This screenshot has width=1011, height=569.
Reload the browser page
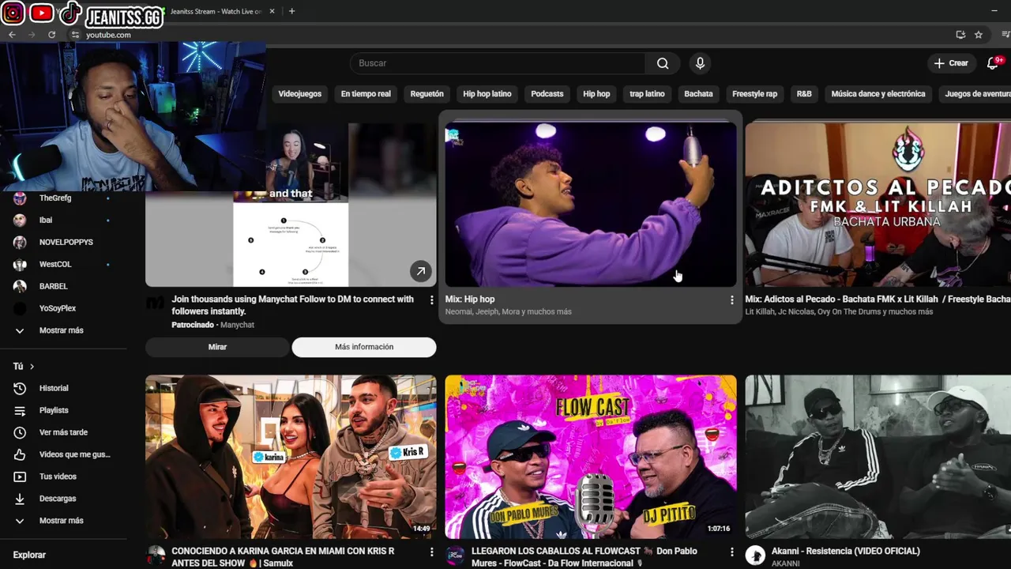pyautogui.click(x=52, y=35)
